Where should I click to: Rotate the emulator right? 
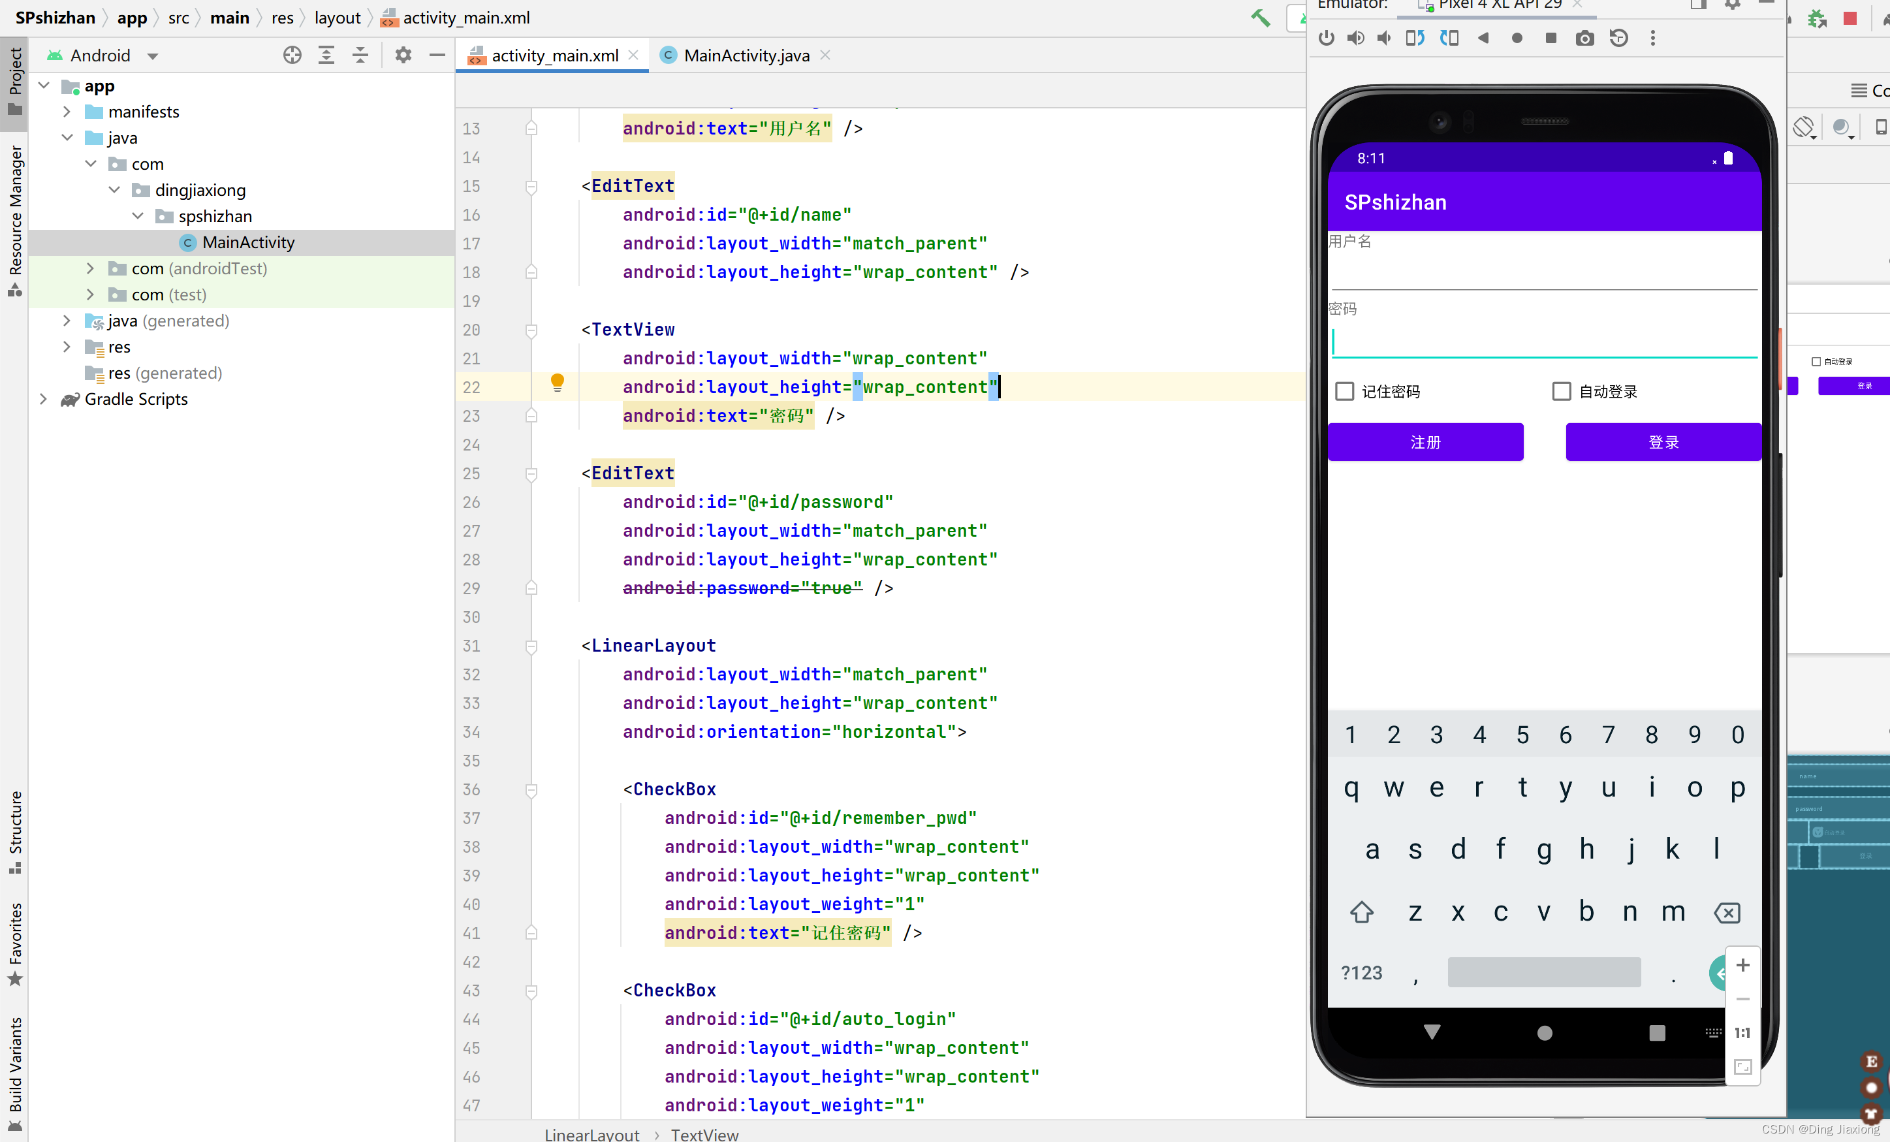1449,39
